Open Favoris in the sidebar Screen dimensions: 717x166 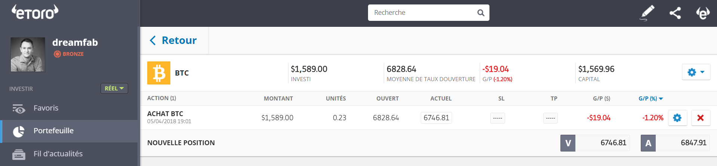[x=46, y=108]
